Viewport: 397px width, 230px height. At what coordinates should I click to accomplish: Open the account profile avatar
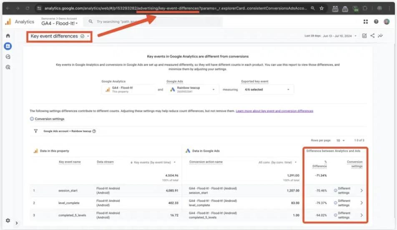[x=387, y=22]
